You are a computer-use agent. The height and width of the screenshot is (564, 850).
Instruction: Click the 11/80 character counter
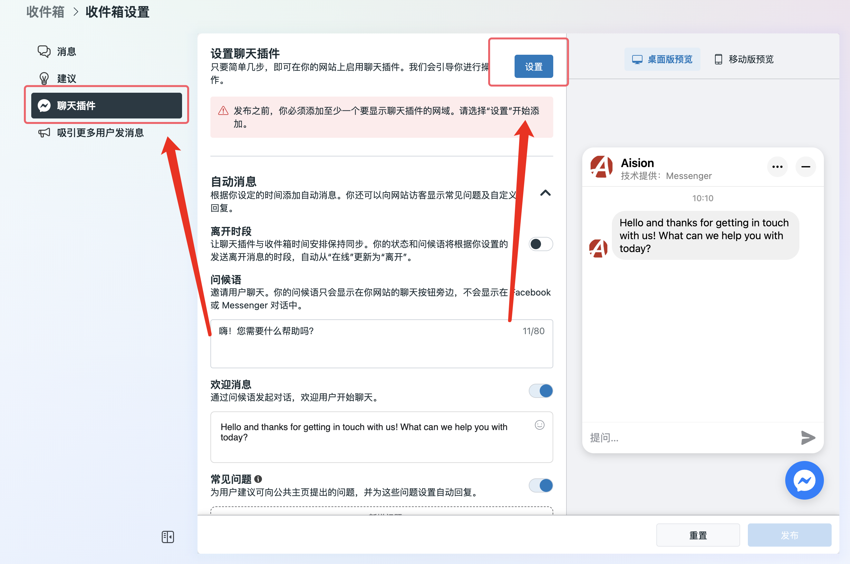pos(533,331)
